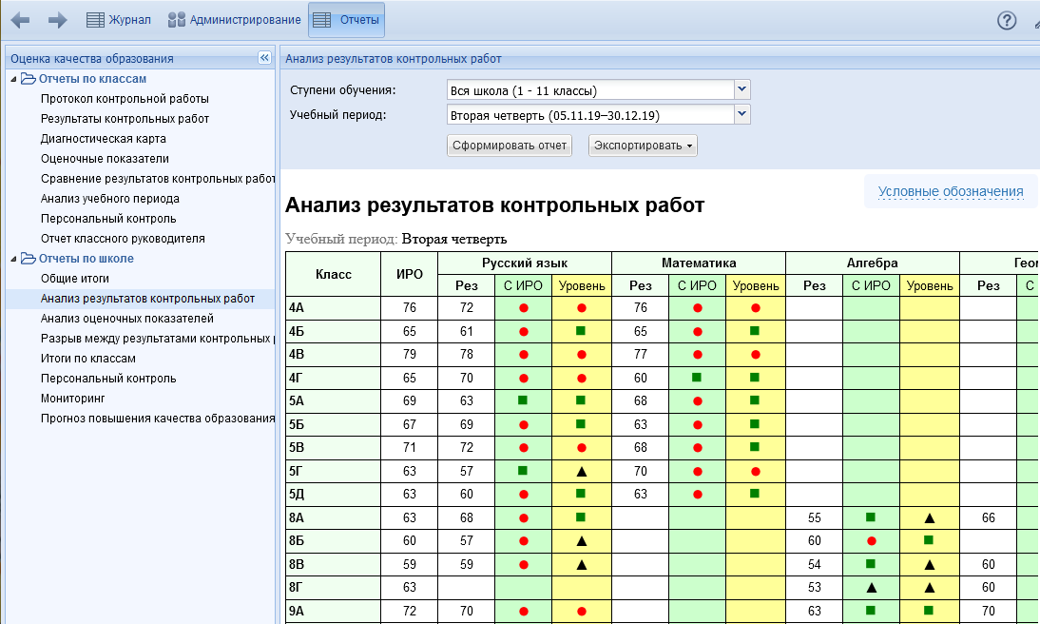Click Алгебра result 55 for class 8А
This screenshot has width=1040, height=624.
click(x=815, y=517)
